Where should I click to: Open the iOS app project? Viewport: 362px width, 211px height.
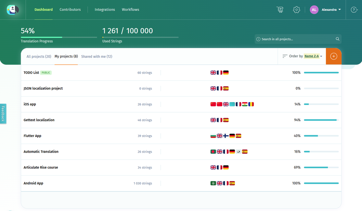(30, 104)
